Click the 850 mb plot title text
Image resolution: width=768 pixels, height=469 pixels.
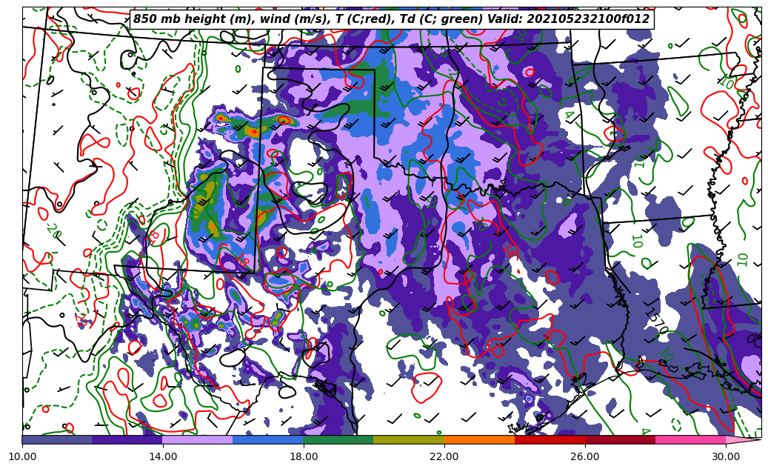[391, 19]
